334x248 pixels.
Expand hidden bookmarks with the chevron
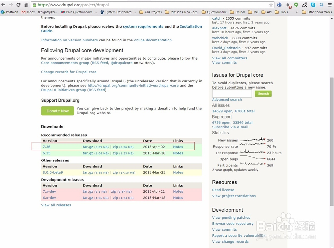(297, 12)
